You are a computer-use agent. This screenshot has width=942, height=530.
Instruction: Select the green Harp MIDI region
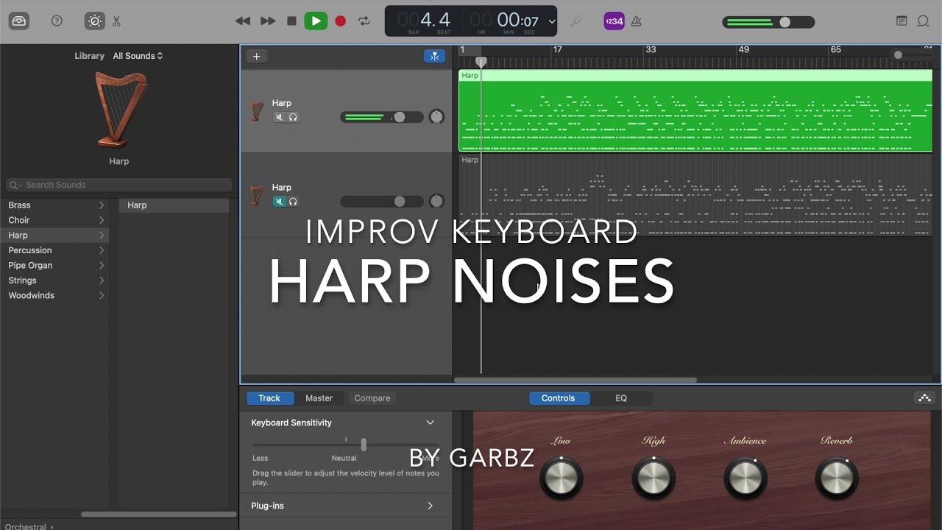[695, 111]
